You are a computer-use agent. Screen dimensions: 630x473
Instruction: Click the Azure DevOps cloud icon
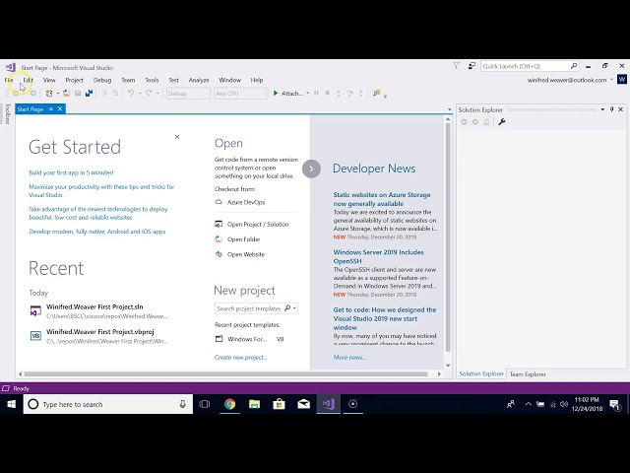pyautogui.click(x=219, y=202)
